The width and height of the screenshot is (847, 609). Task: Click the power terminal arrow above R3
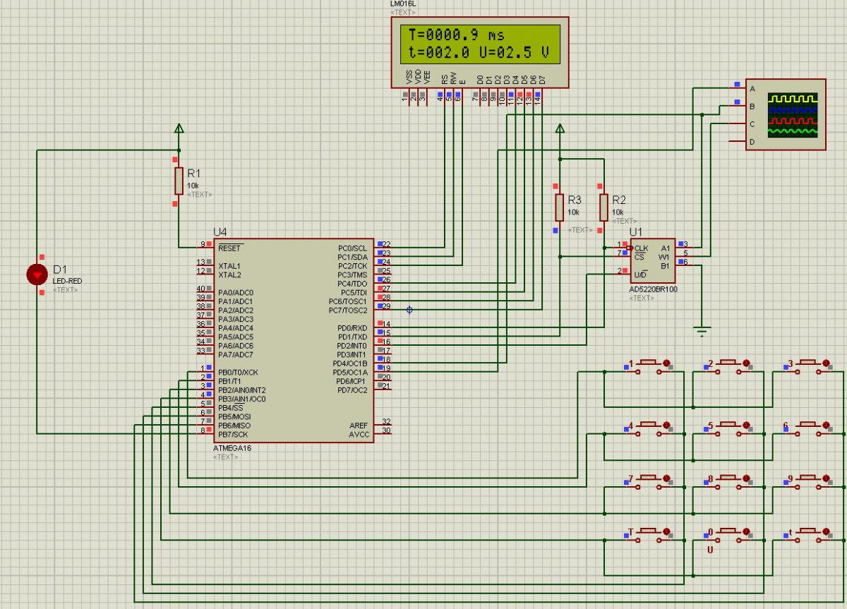560,128
